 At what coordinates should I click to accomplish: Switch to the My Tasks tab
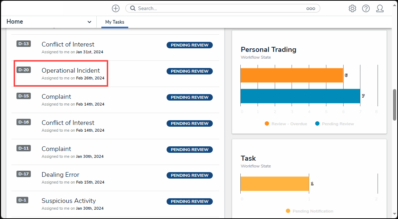[x=115, y=22]
